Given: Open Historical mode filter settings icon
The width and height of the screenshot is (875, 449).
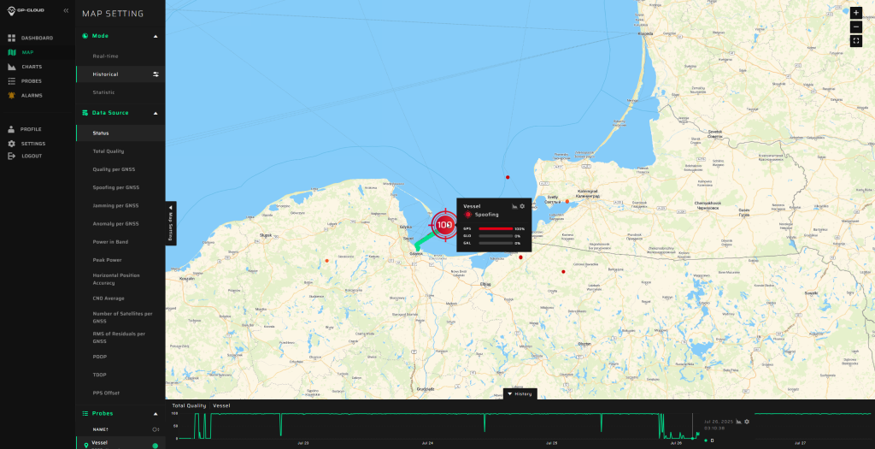Looking at the screenshot, I should click(156, 74).
